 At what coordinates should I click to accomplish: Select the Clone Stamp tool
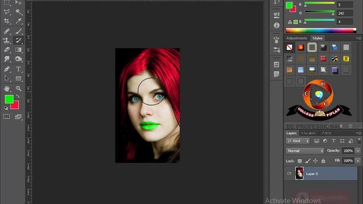click(x=7, y=40)
